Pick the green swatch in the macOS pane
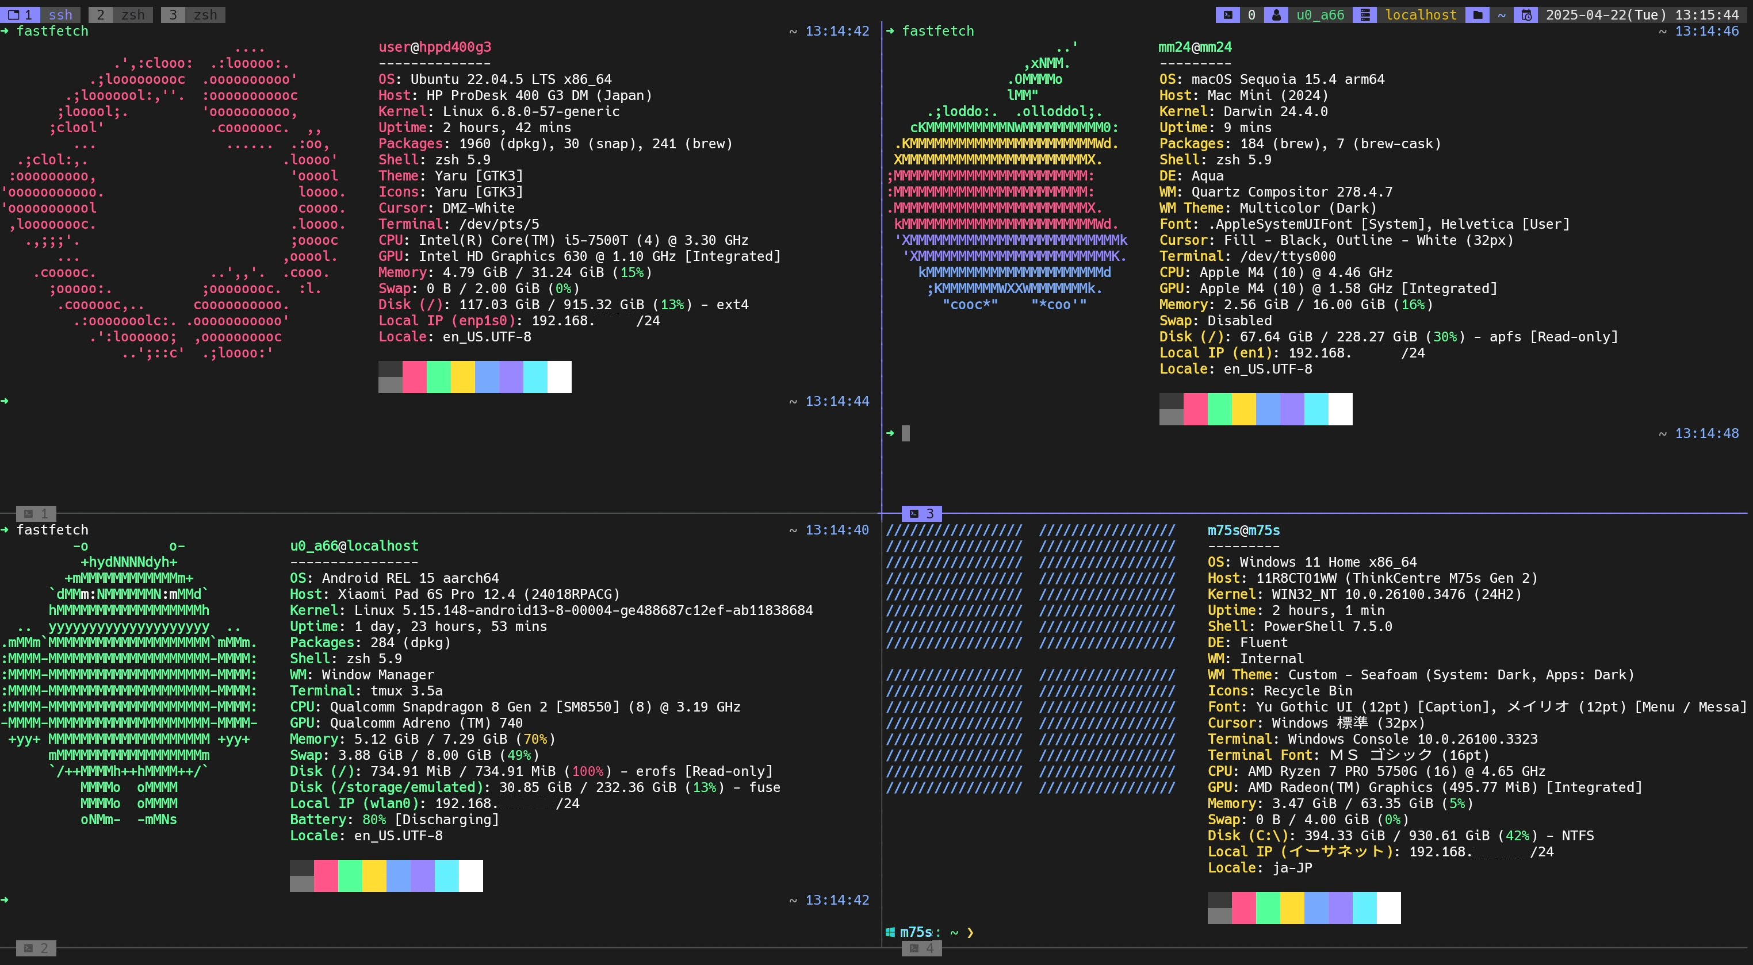Viewport: 1753px width, 965px height. pos(1219,409)
